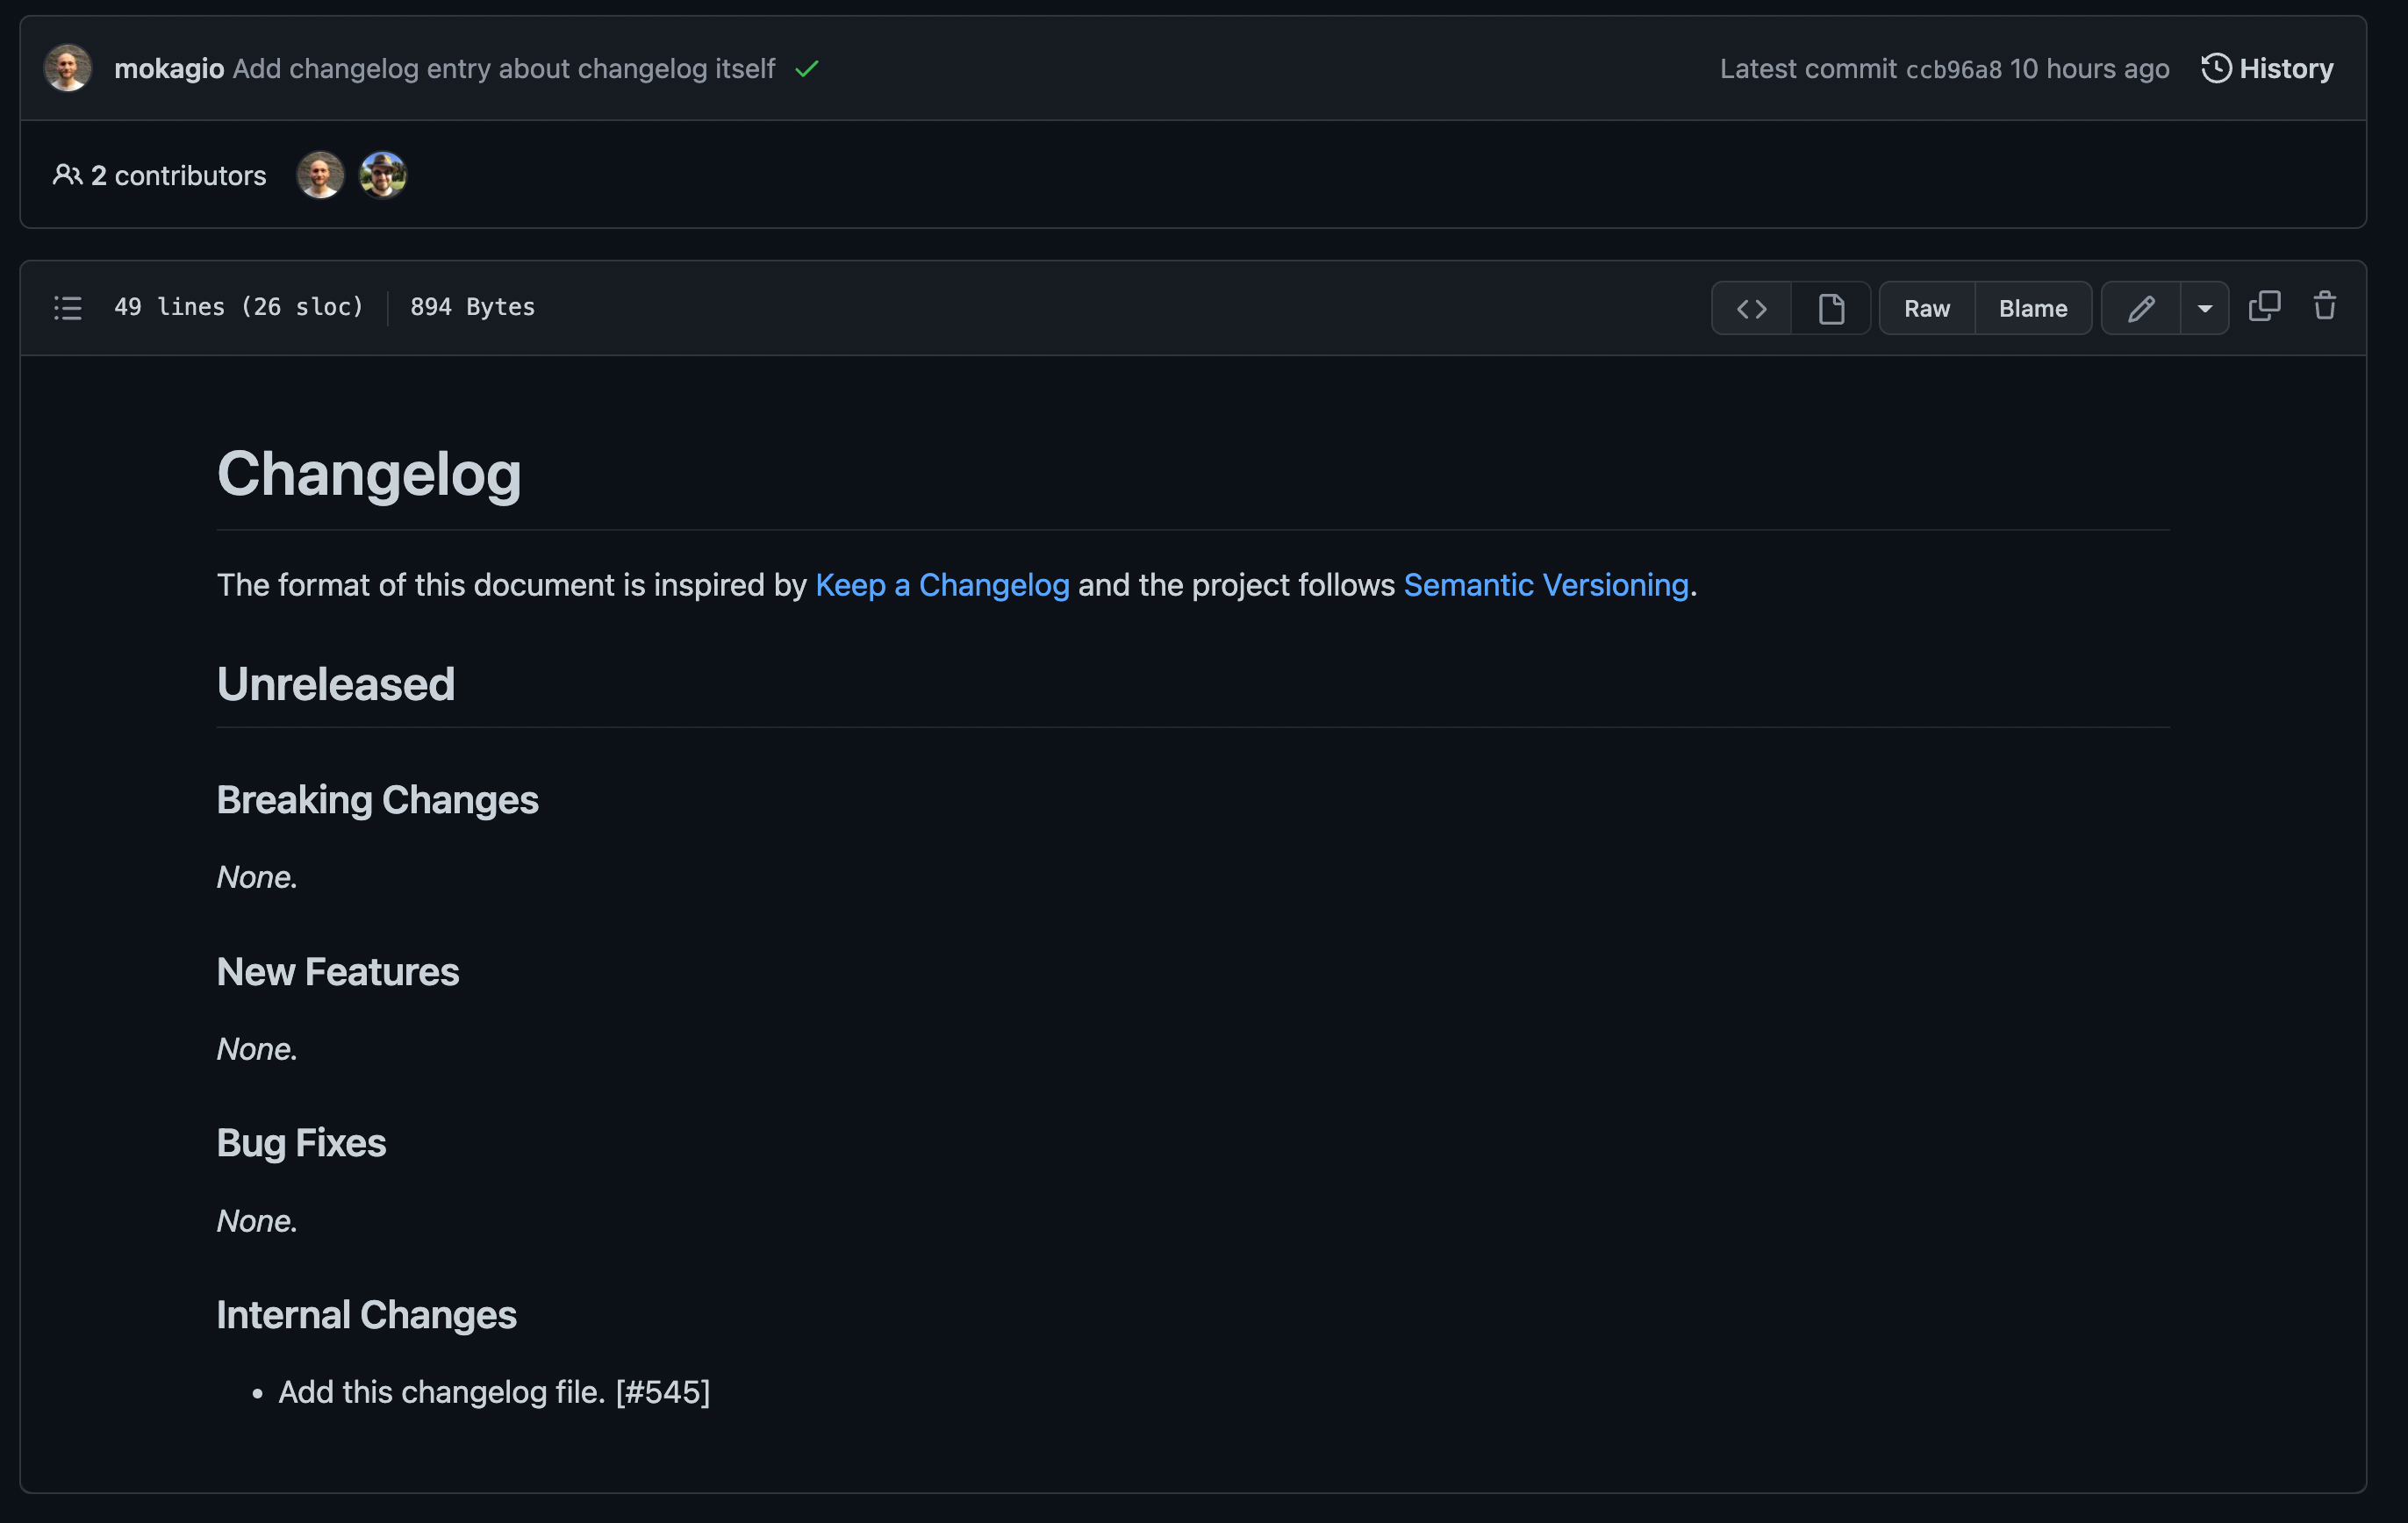Click the second contributor avatar with a hat
The height and width of the screenshot is (1523, 2408).
[x=383, y=176]
